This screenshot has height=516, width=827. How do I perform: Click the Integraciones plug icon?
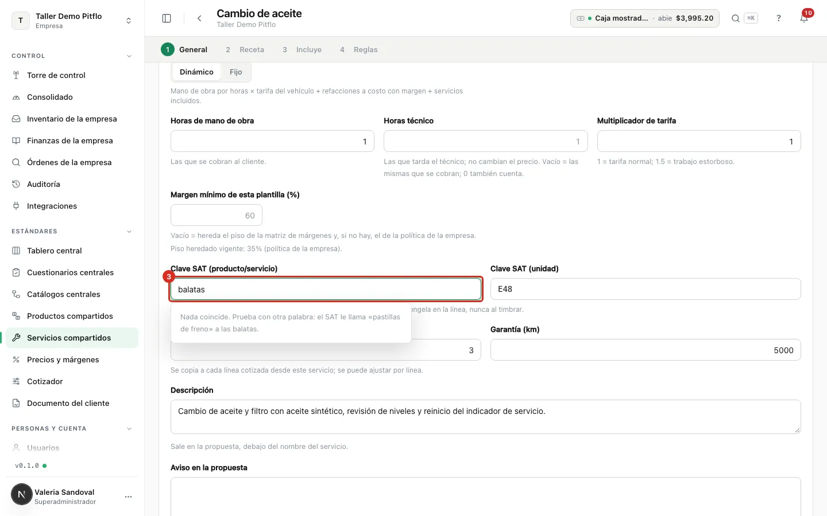point(16,206)
